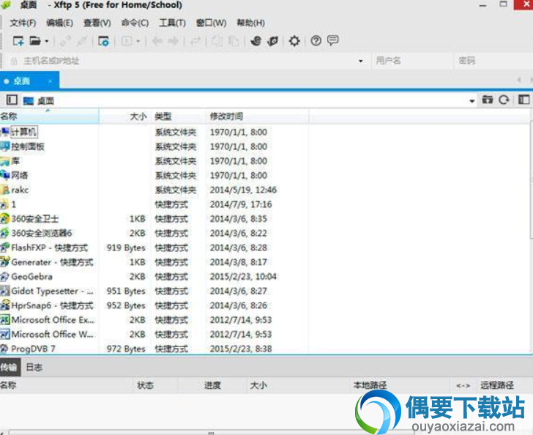Open Options with the gear icon
Screen dimensions: 533x435
[x=294, y=41]
